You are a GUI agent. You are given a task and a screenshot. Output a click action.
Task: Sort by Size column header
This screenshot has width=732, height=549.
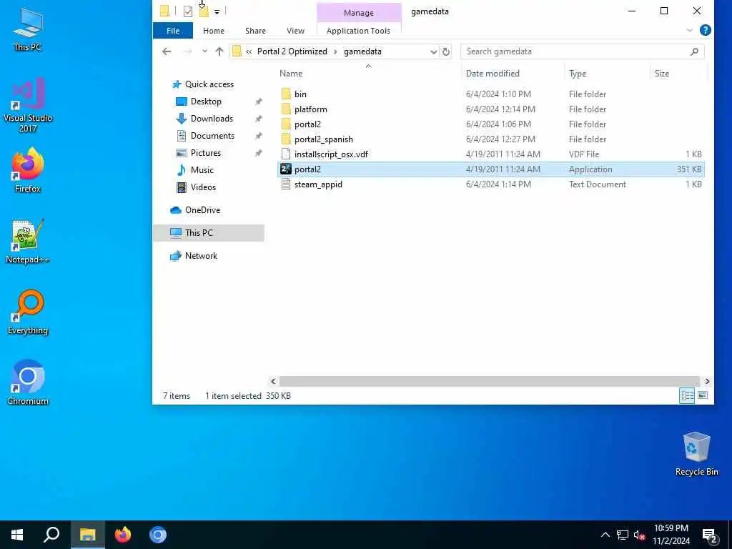[x=661, y=74]
